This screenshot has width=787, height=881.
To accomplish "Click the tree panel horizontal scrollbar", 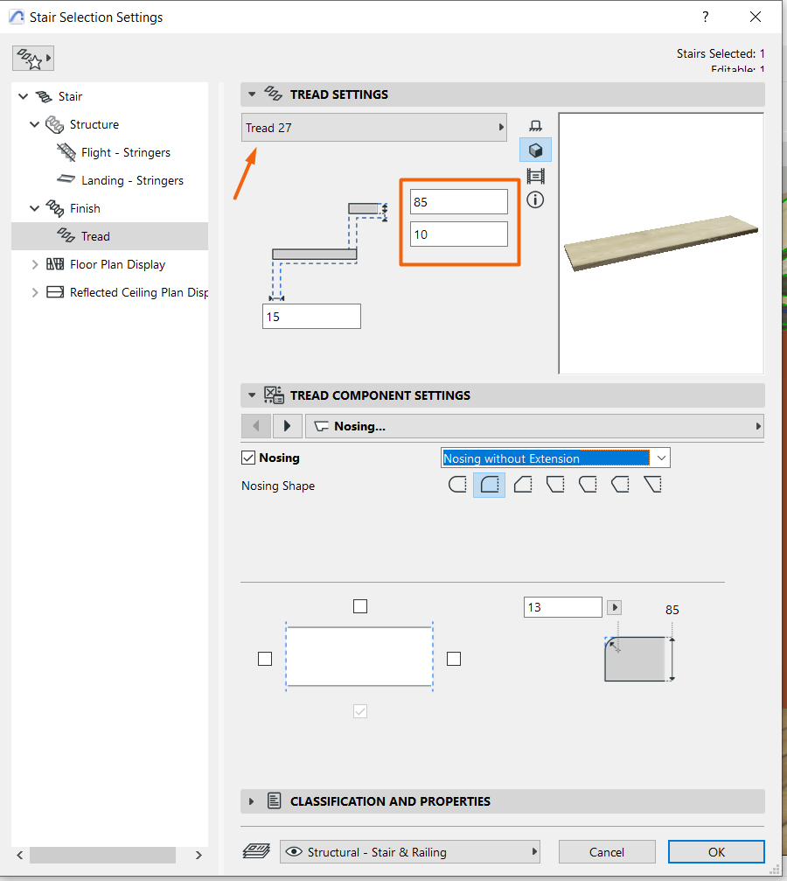I will point(103,855).
